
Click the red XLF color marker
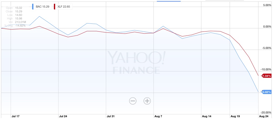(x=55, y=7)
